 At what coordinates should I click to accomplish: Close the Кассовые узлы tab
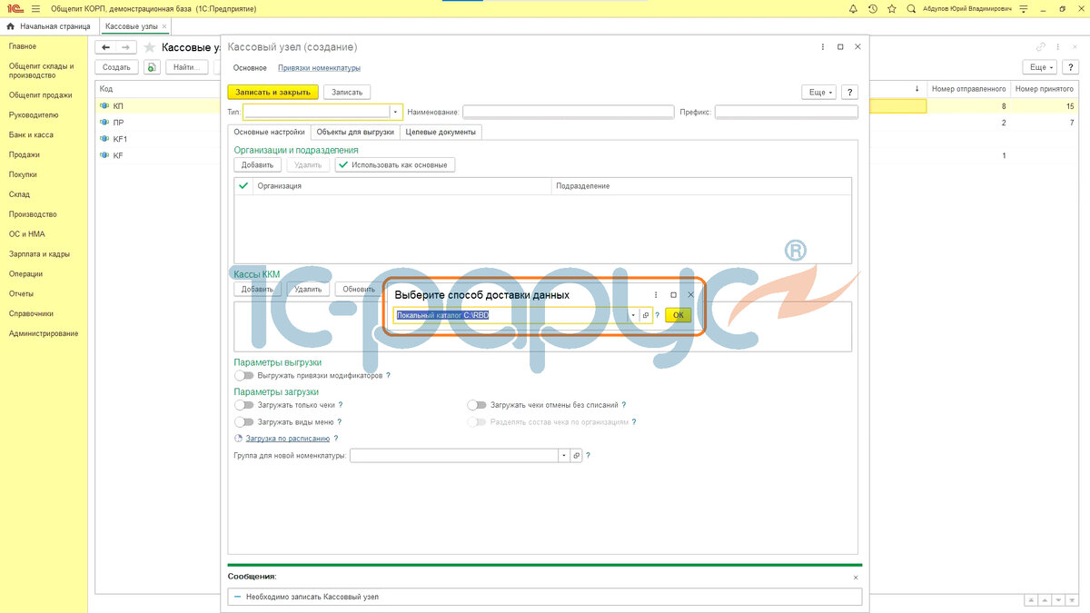tap(163, 26)
